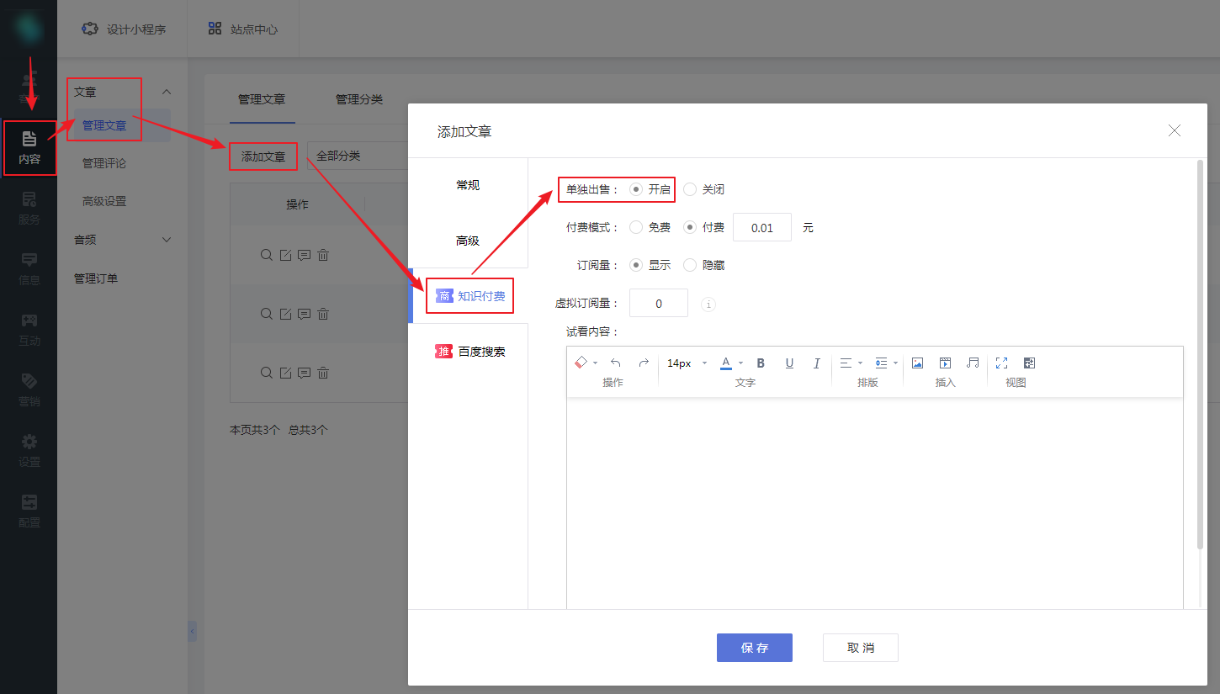The height and width of the screenshot is (694, 1220).
Task: Click the trash icon in the first table row
Action: (323, 255)
